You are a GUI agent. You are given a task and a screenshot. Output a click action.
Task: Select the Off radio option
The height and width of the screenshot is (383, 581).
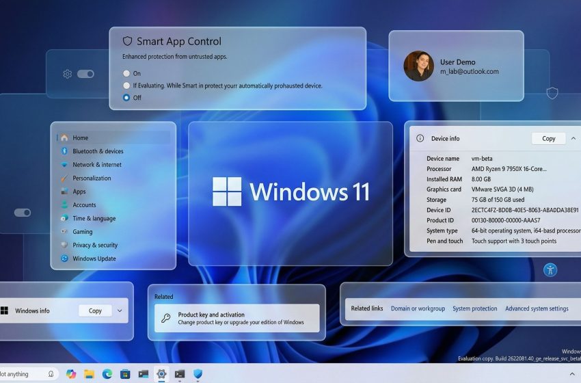tap(126, 98)
